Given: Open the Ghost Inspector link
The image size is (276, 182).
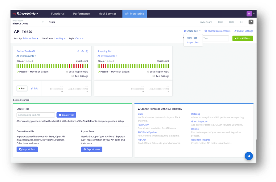Looking at the screenshot, I should click(x=200, y=121).
